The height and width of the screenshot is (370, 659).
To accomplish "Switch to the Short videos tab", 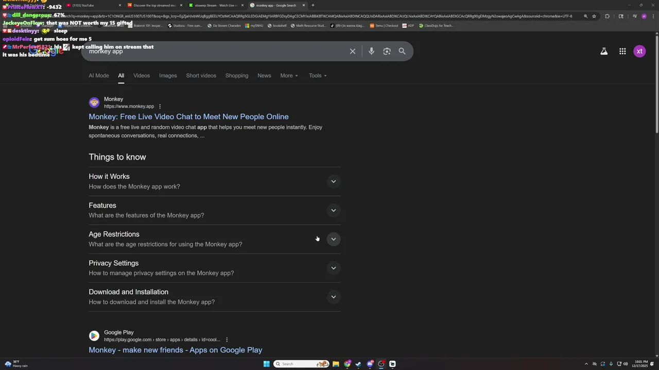I will [x=201, y=76].
